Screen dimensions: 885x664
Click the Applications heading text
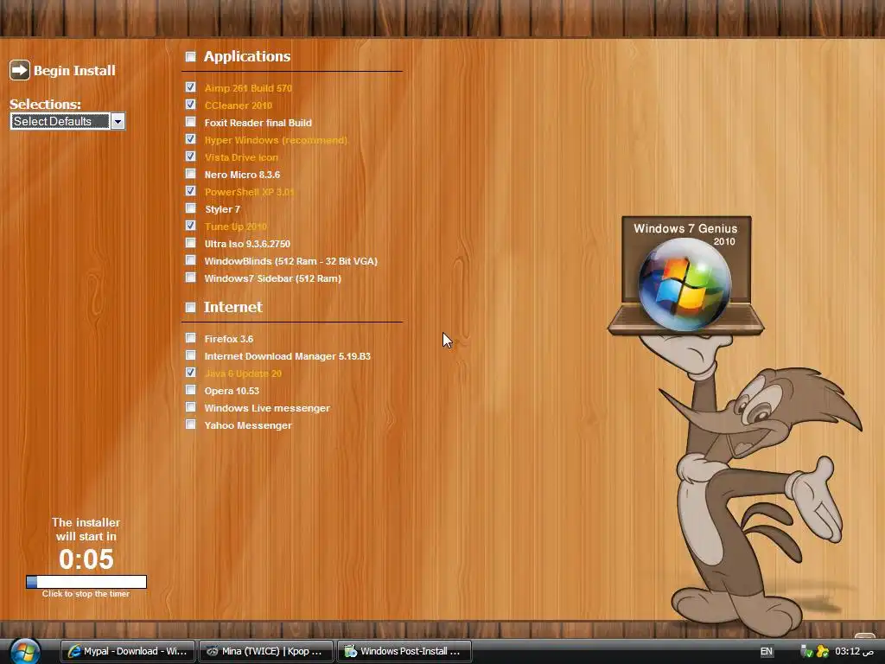(x=247, y=56)
